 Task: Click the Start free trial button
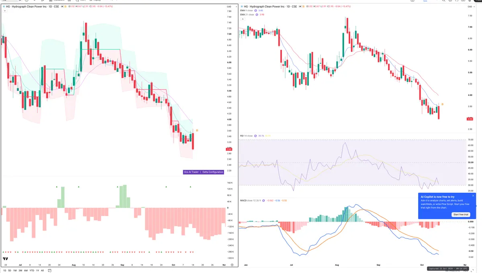click(461, 214)
